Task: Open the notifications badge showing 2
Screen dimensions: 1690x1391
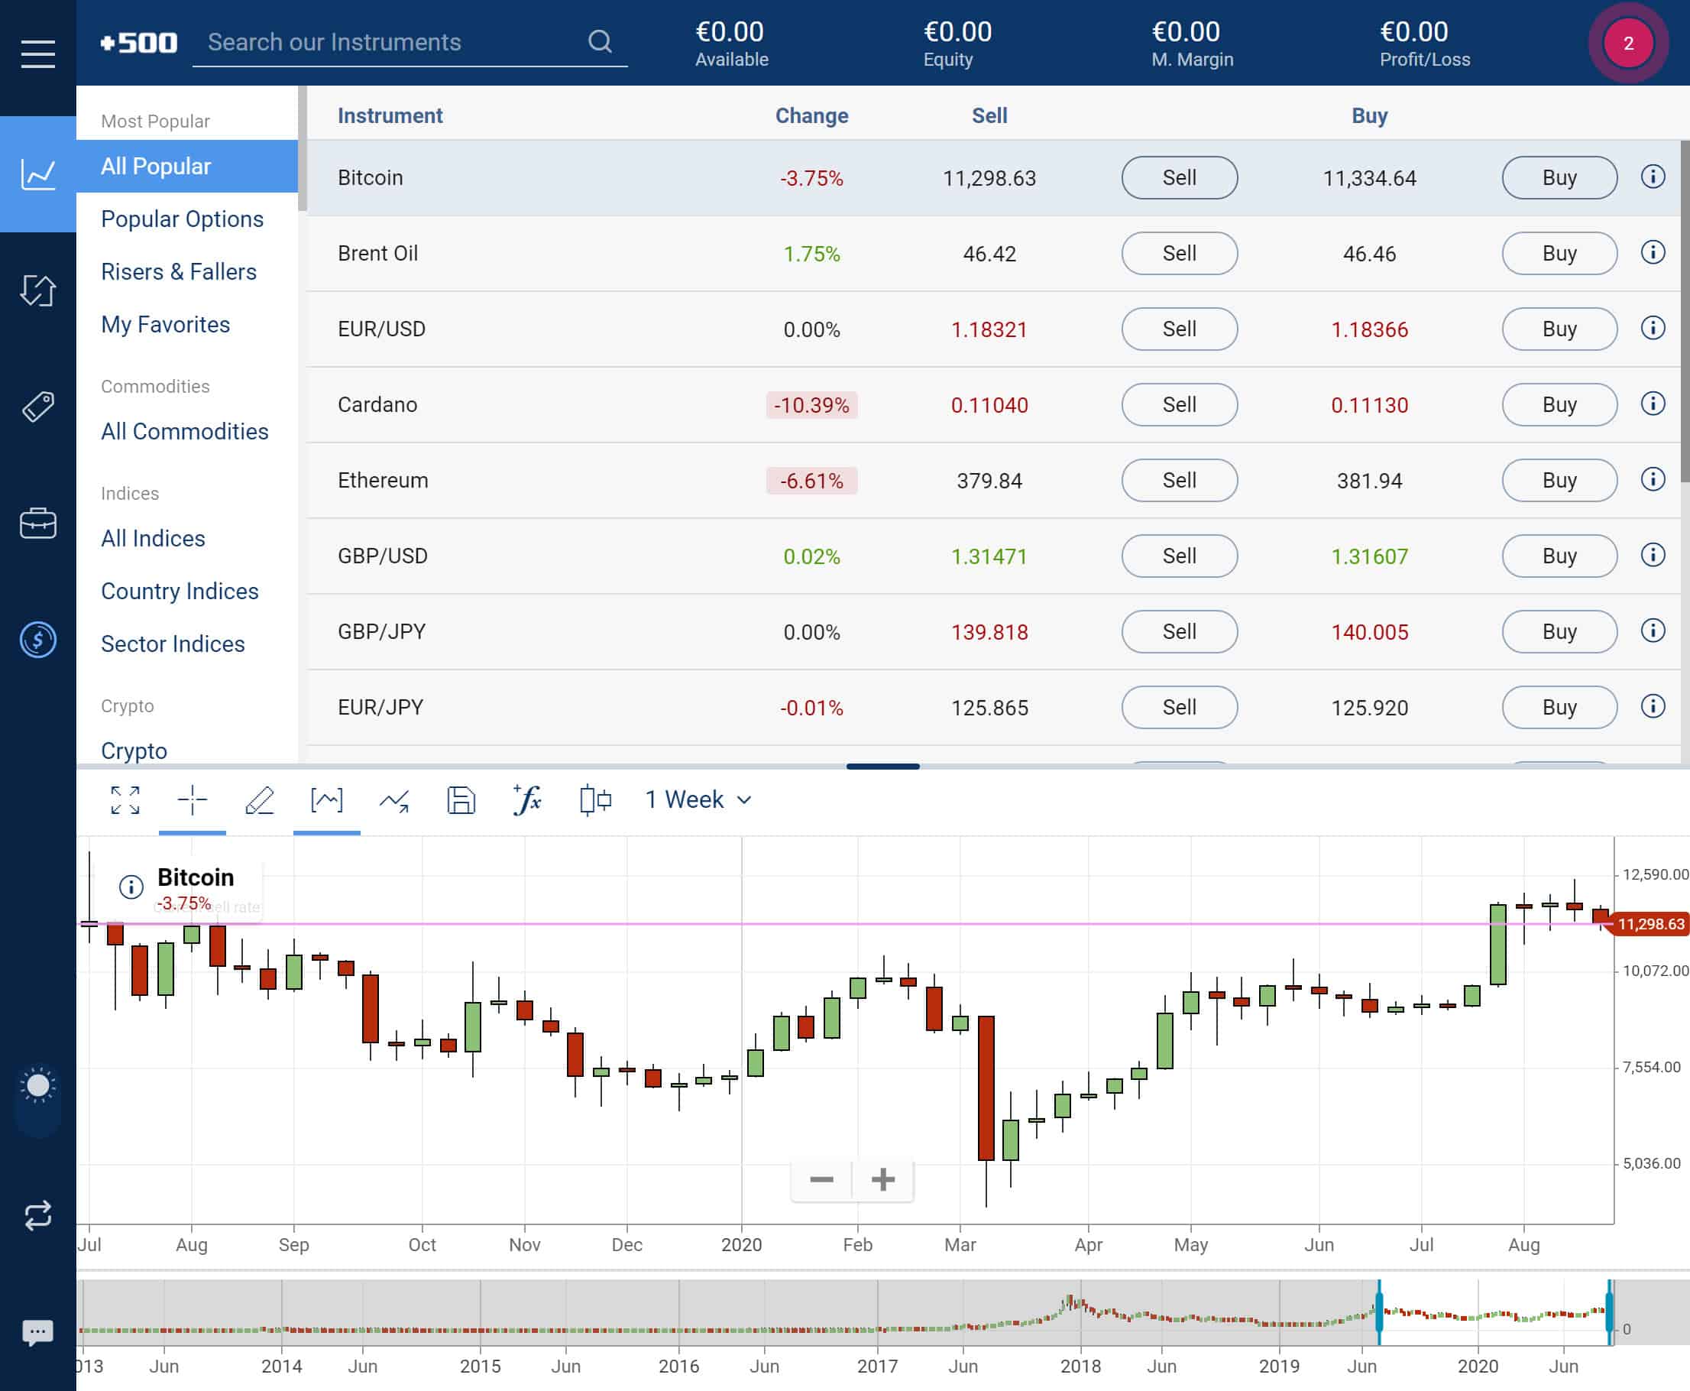Action: [x=1627, y=44]
